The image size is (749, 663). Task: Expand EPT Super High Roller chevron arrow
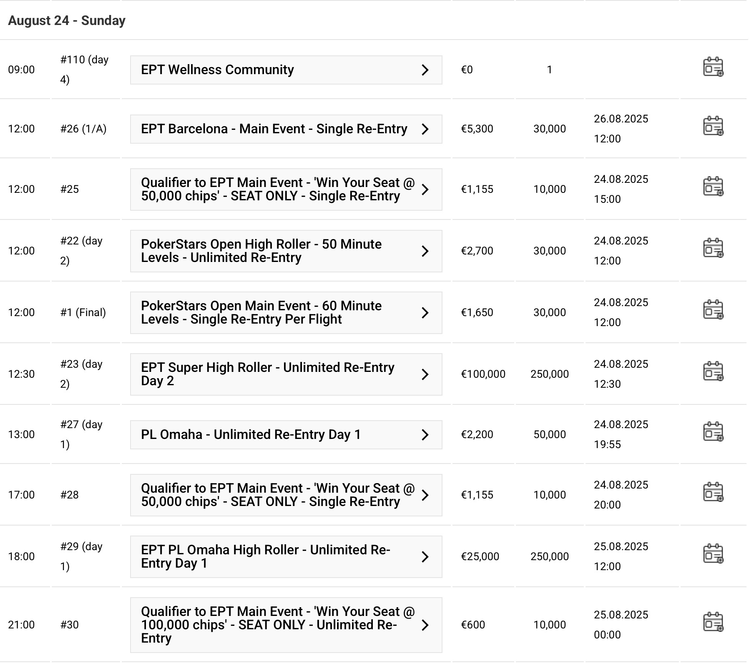[x=425, y=374]
